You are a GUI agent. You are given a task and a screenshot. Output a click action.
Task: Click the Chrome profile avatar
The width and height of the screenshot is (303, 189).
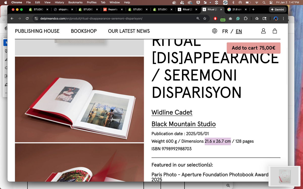tap(276, 19)
